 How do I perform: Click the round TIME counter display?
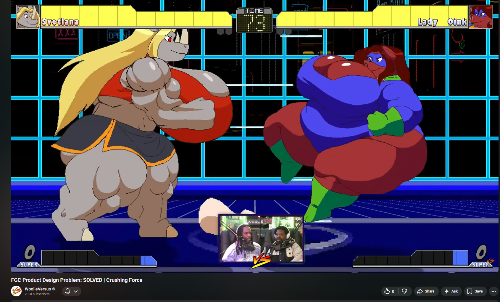tap(254, 20)
